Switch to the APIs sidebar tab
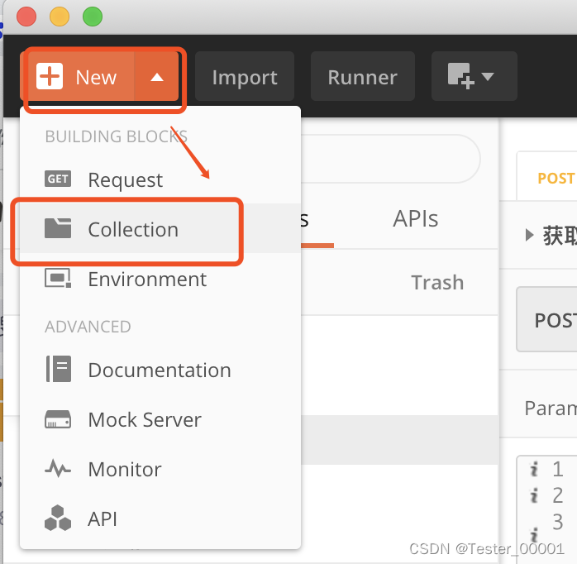 coord(416,218)
